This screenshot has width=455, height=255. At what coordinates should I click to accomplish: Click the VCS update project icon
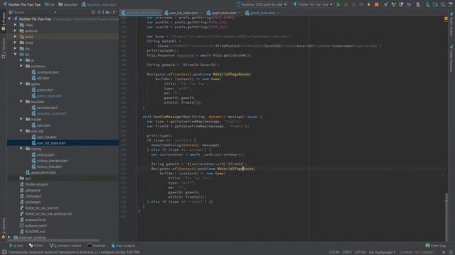pos(385,5)
